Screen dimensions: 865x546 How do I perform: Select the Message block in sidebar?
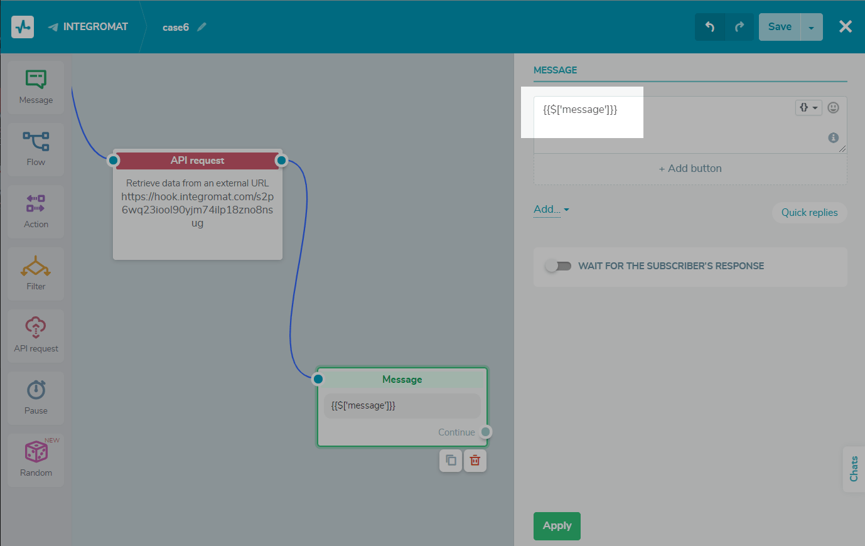point(36,87)
